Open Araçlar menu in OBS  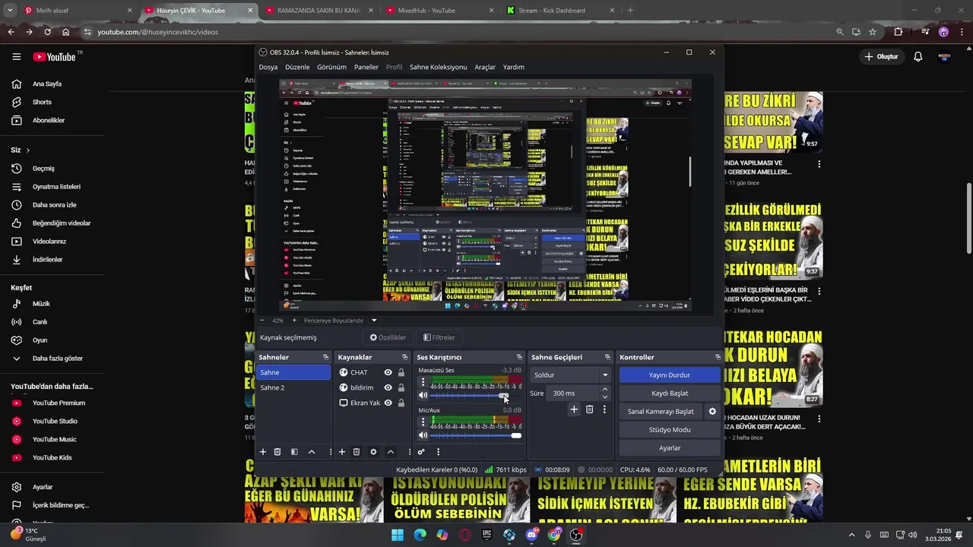click(485, 67)
